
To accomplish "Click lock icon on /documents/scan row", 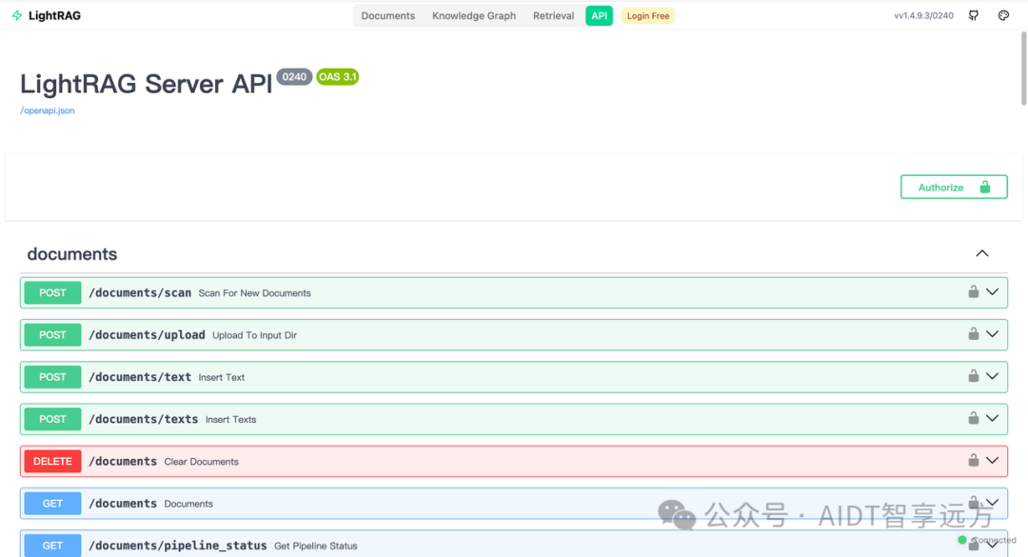I will (x=974, y=291).
